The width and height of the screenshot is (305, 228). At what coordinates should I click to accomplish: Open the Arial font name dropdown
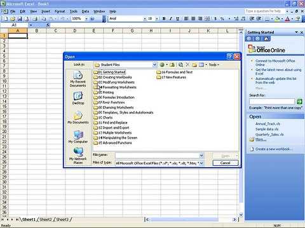pos(145,19)
